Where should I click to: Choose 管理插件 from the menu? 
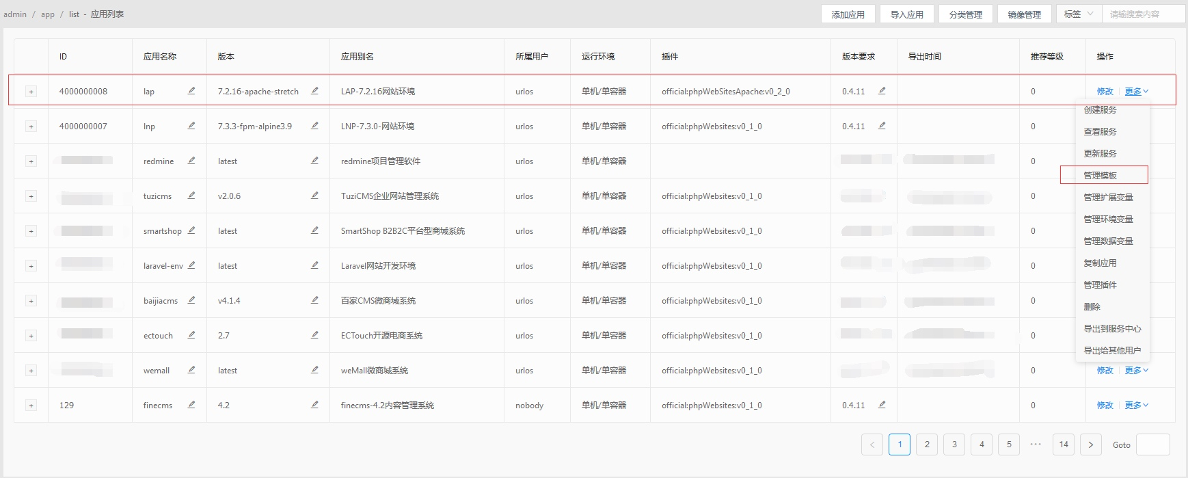click(1111, 284)
